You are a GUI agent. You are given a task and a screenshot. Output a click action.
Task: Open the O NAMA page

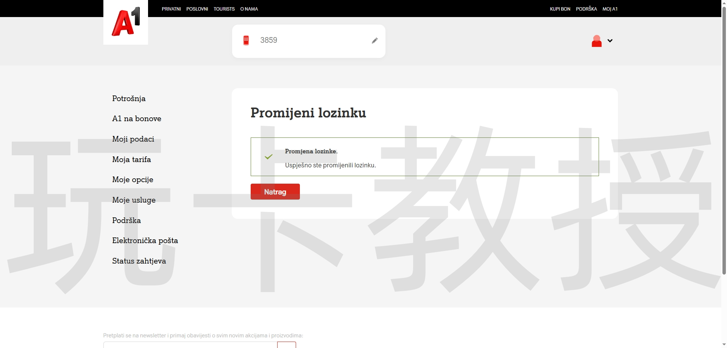pyautogui.click(x=249, y=9)
